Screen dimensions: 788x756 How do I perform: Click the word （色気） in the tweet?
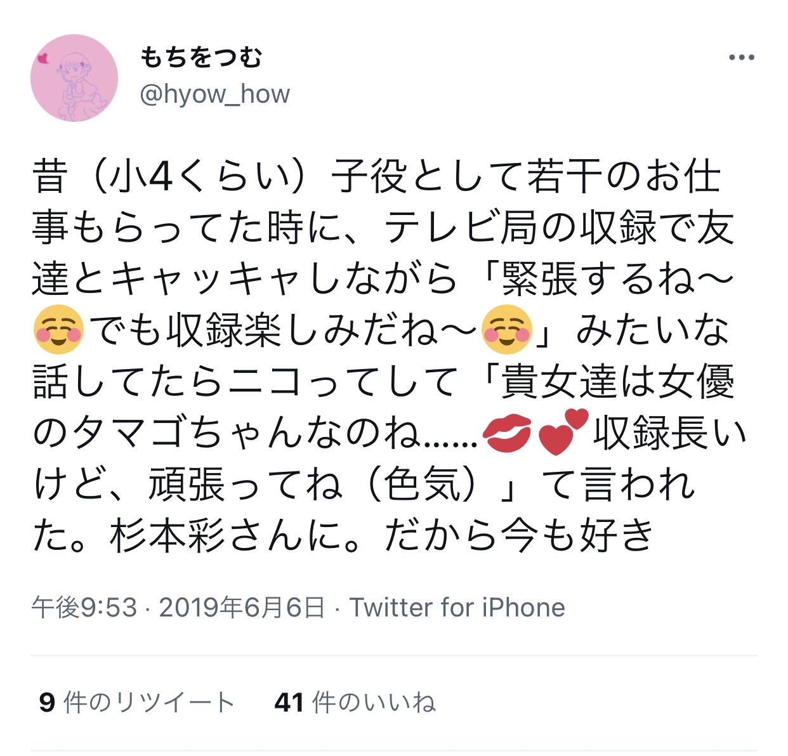pyautogui.click(x=421, y=485)
